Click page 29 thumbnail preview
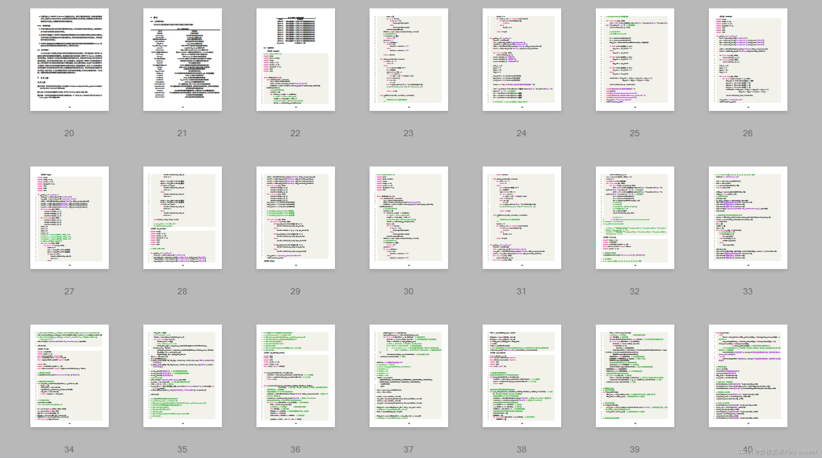The width and height of the screenshot is (822, 458). click(x=295, y=217)
